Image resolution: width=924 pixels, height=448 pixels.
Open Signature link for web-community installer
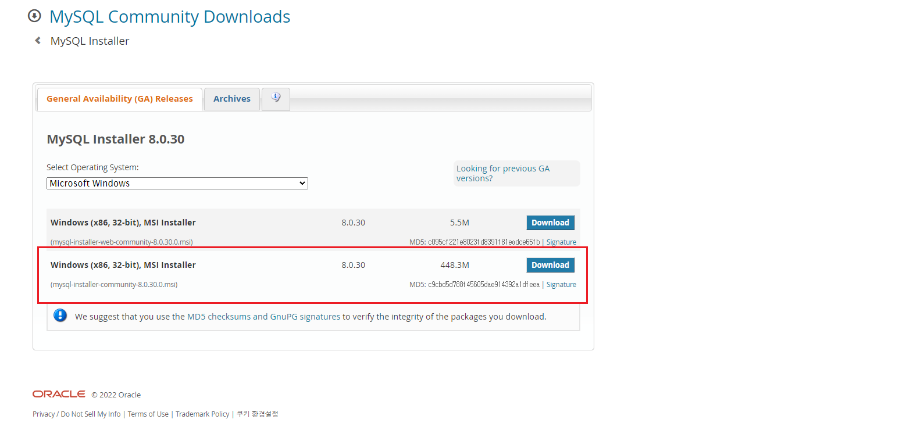point(561,242)
